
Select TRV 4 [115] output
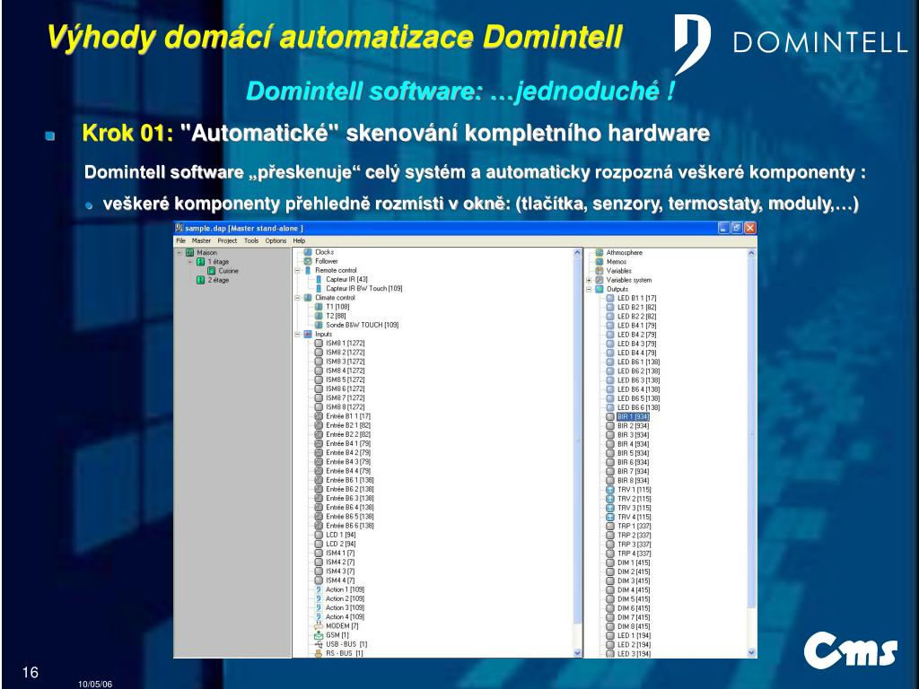(x=635, y=518)
